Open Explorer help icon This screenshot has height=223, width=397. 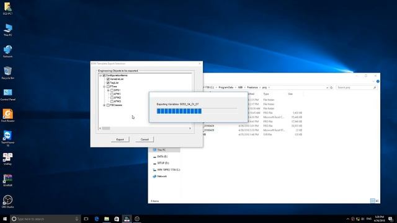[378, 81]
